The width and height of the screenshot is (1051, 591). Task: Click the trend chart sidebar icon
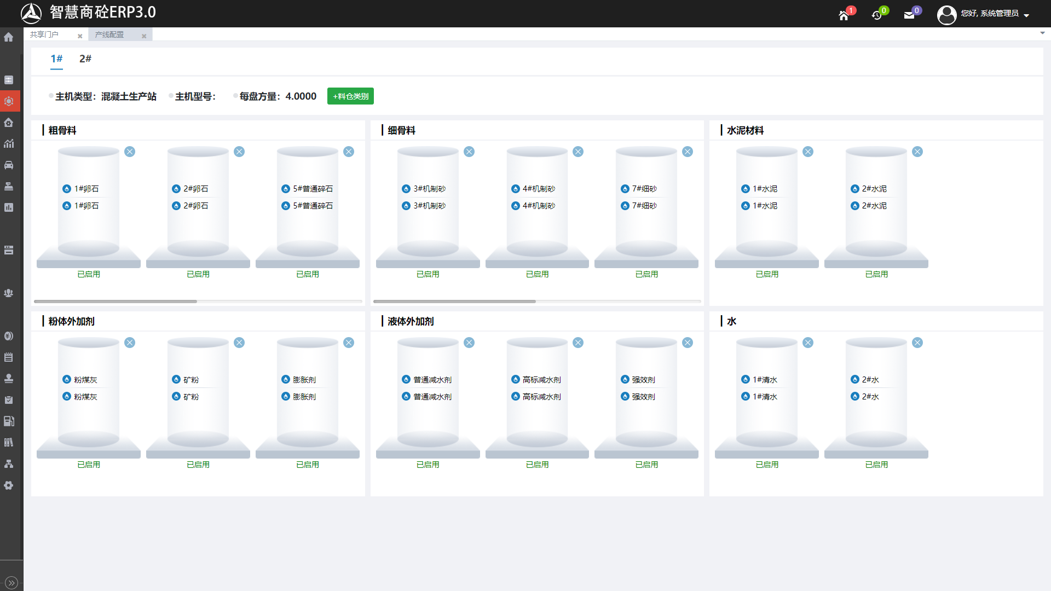coord(9,144)
